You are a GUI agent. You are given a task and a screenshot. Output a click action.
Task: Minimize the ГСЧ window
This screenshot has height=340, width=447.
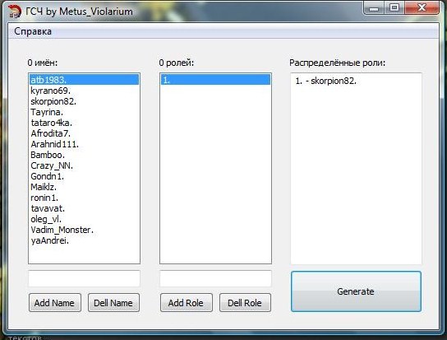coord(374,7)
